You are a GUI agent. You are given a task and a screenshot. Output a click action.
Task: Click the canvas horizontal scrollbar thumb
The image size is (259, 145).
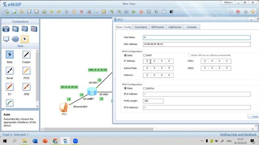pyautogui.click(x=98, y=129)
